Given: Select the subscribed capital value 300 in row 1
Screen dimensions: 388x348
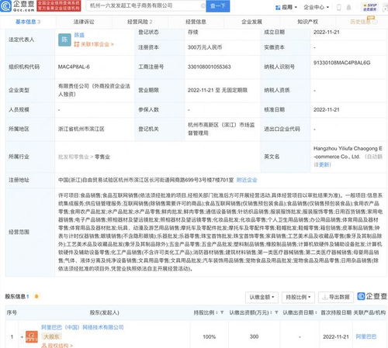Looking at the screenshot, I should point(254,336).
